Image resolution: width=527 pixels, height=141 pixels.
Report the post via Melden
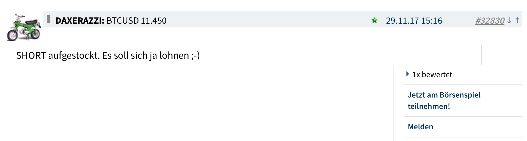point(421,127)
